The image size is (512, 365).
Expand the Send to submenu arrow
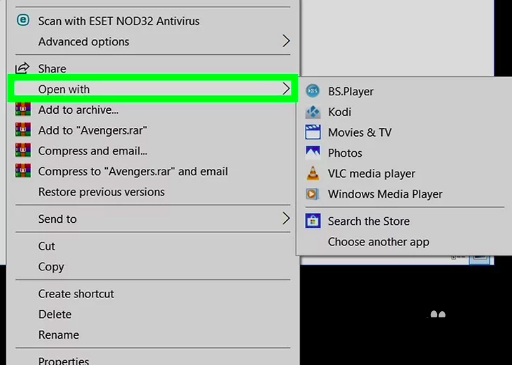point(286,218)
